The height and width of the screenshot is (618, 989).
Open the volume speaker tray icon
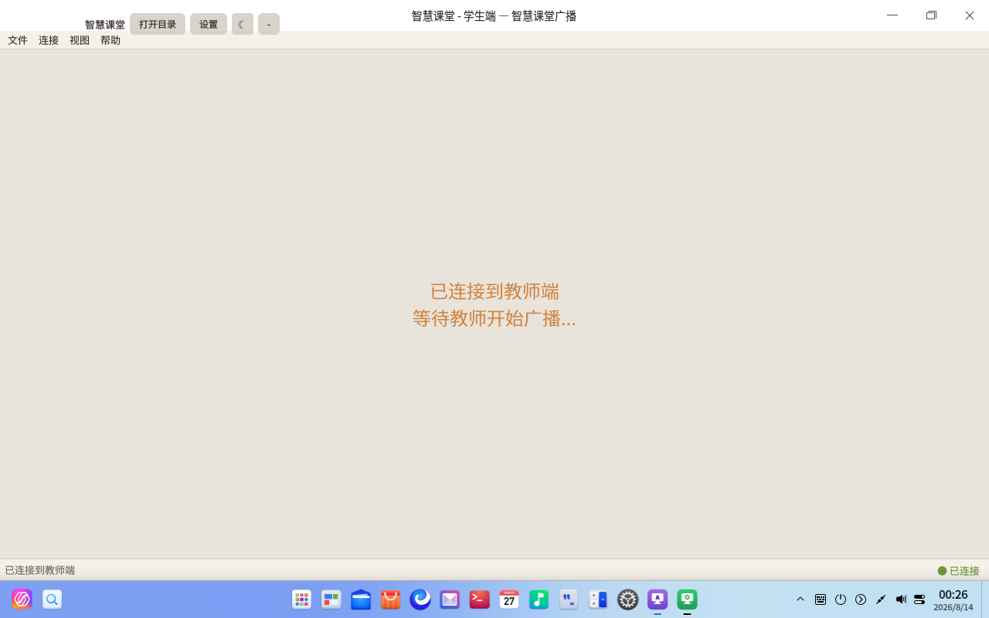coord(900,599)
